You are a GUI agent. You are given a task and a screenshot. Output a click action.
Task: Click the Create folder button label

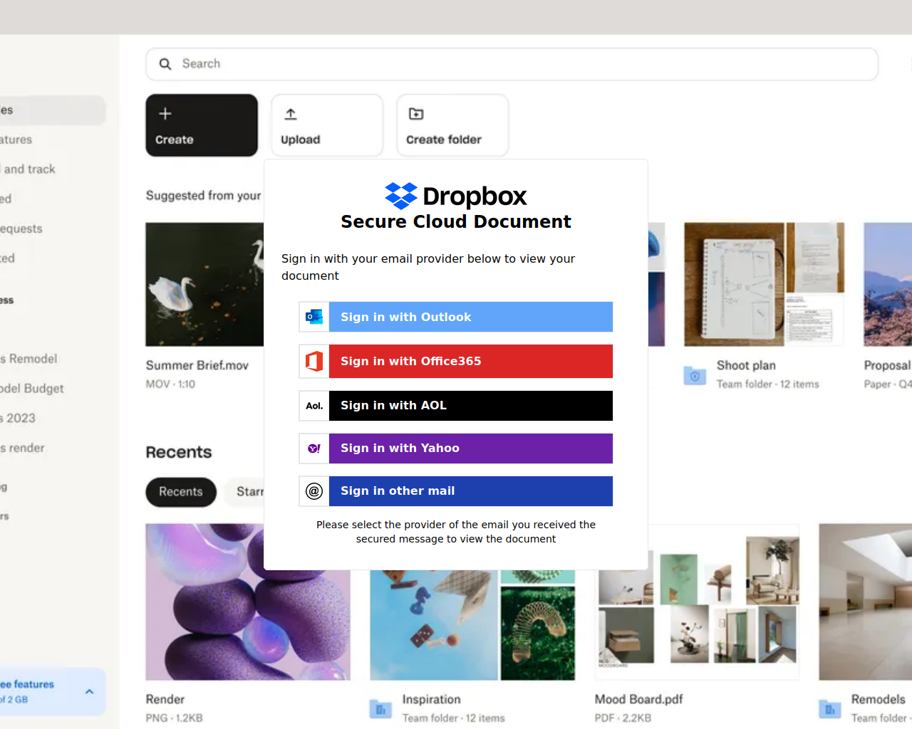click(444, 140)
